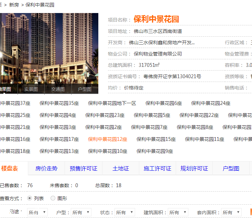Open building 保利中景花园12座 link
252x218 pixels.
tap(108, 139)
